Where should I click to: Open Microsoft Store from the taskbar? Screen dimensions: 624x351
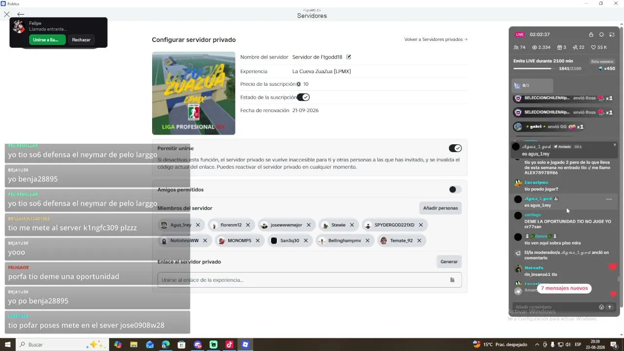click(181, 345)
